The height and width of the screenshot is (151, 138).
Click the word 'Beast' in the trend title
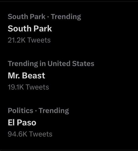(33, 76)
